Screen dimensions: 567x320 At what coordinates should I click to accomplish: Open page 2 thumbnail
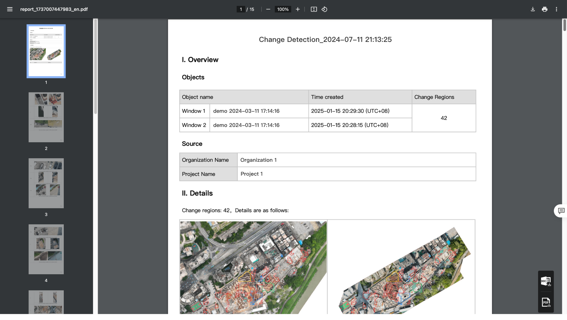(46, 117)
